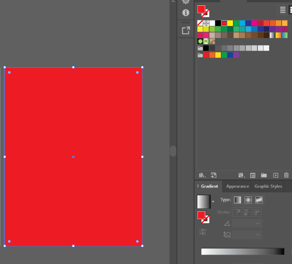Pick purple swatch in Brights group
This screenshot has width=292, height=264.
(x=236, y=55)
